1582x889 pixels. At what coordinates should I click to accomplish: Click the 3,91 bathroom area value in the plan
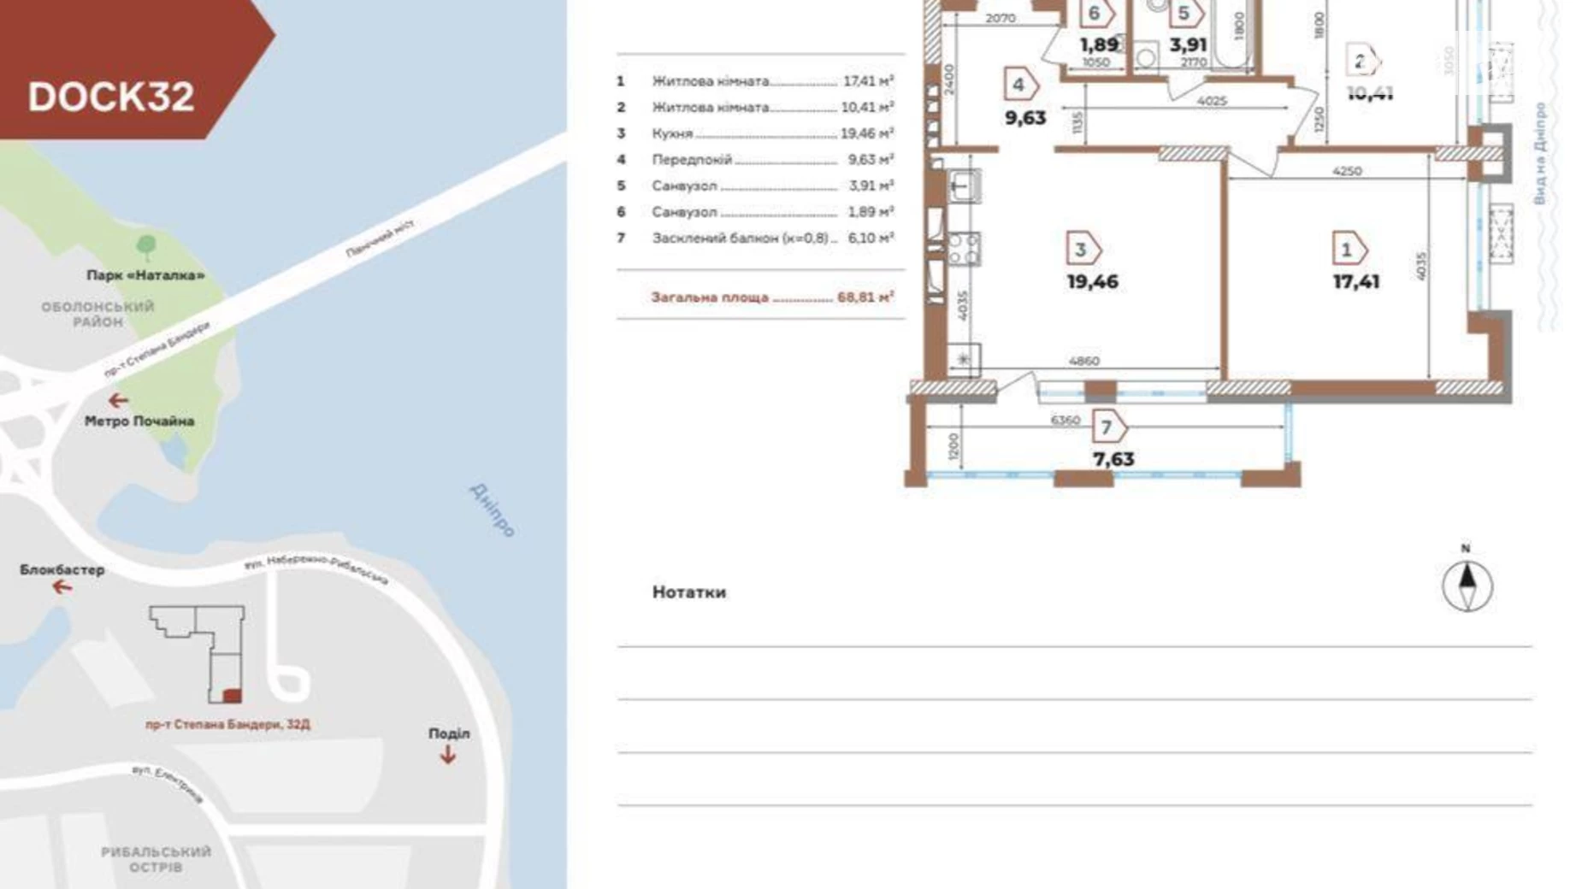pos(1189,45)
